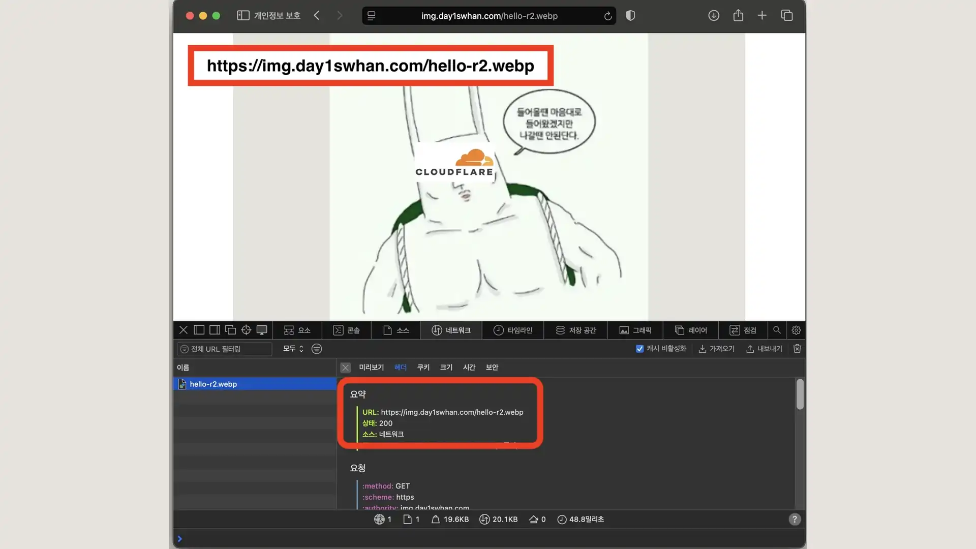Go forward with the right chevron
This screenshot has height=549, width=976.
(340, 16)
